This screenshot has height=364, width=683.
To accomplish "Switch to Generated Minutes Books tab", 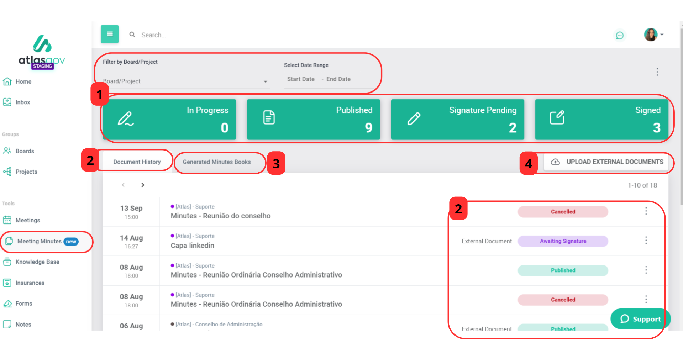I will pyautogui.click(x=217, y=162).
